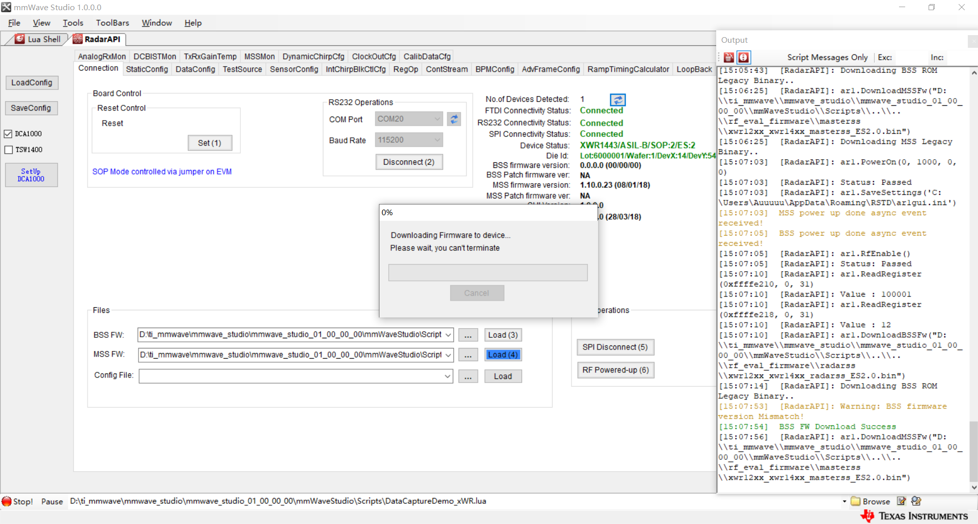The image size is (978, 524).
Task: Refresh the detected devices count icon
Action: point(618,100)
